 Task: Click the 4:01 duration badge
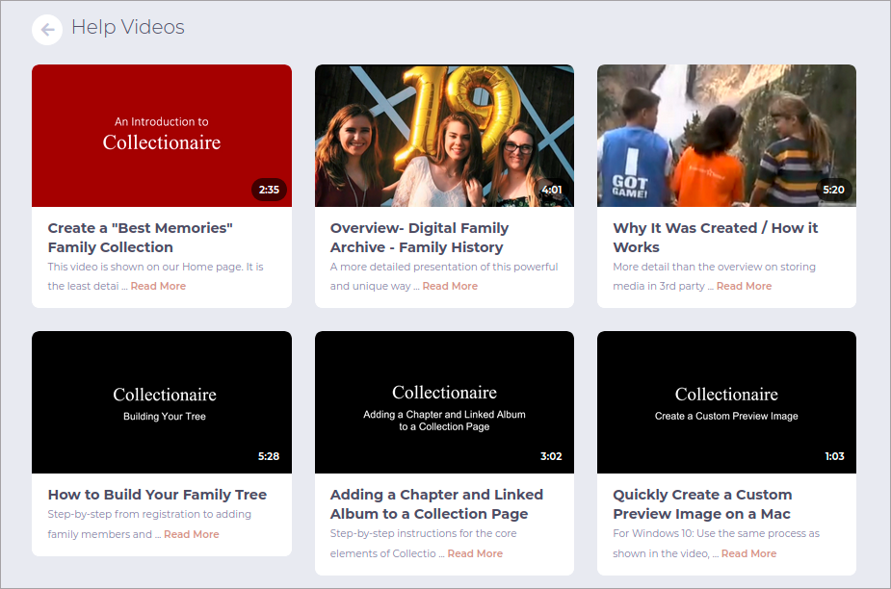coord(552,190)
